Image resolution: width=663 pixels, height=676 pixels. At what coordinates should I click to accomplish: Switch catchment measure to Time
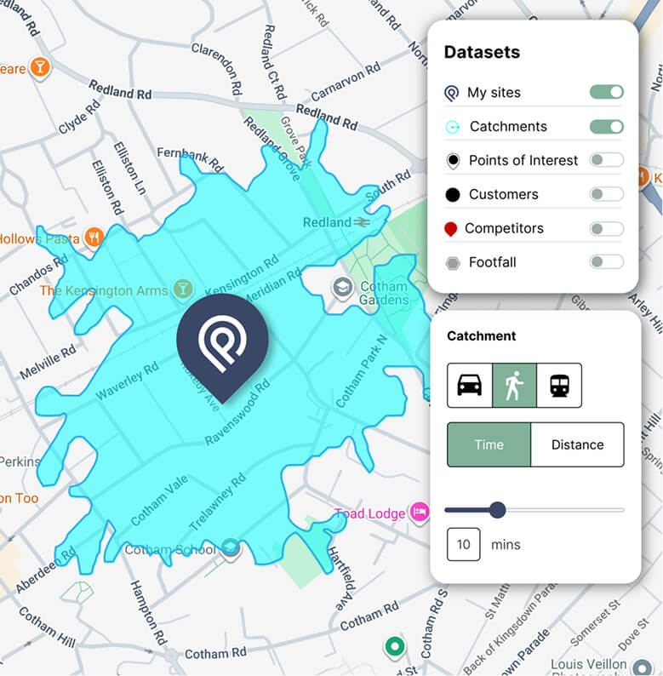[x=489, y=444]
